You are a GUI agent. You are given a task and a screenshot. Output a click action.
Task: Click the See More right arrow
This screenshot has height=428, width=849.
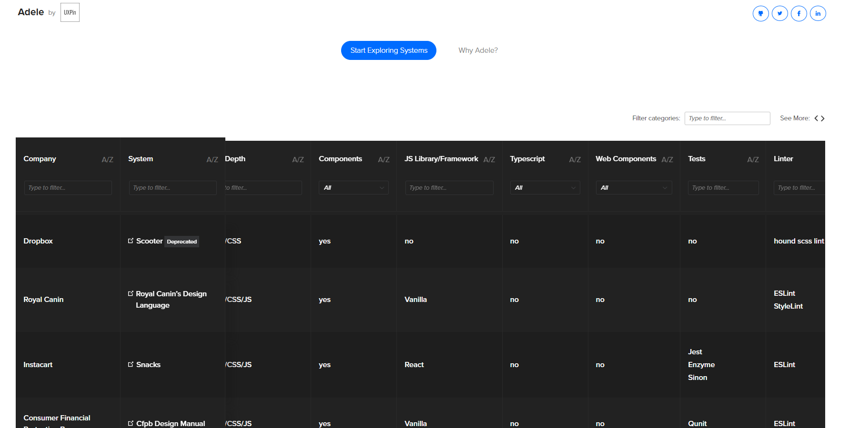point(822,118)
